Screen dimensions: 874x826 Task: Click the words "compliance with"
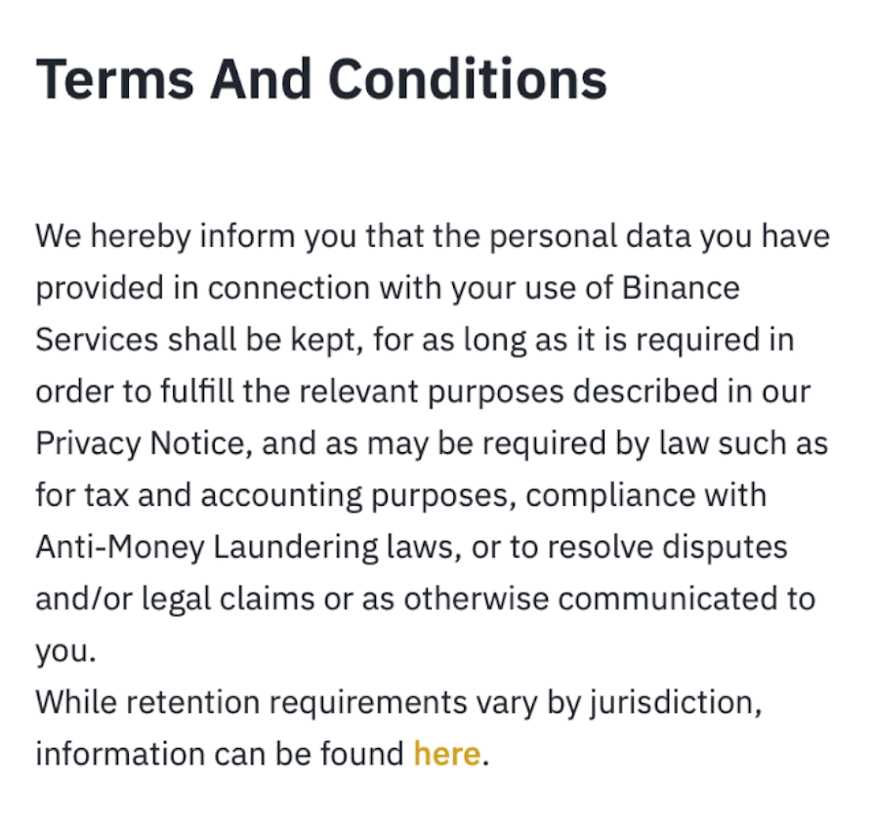click(646, 496)
